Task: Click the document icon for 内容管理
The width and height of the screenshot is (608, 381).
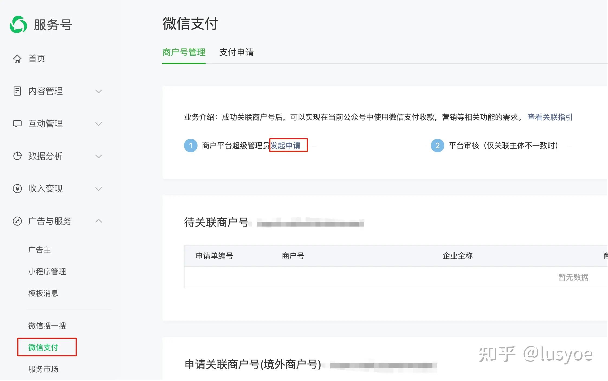Action: (x=17, y=91)
